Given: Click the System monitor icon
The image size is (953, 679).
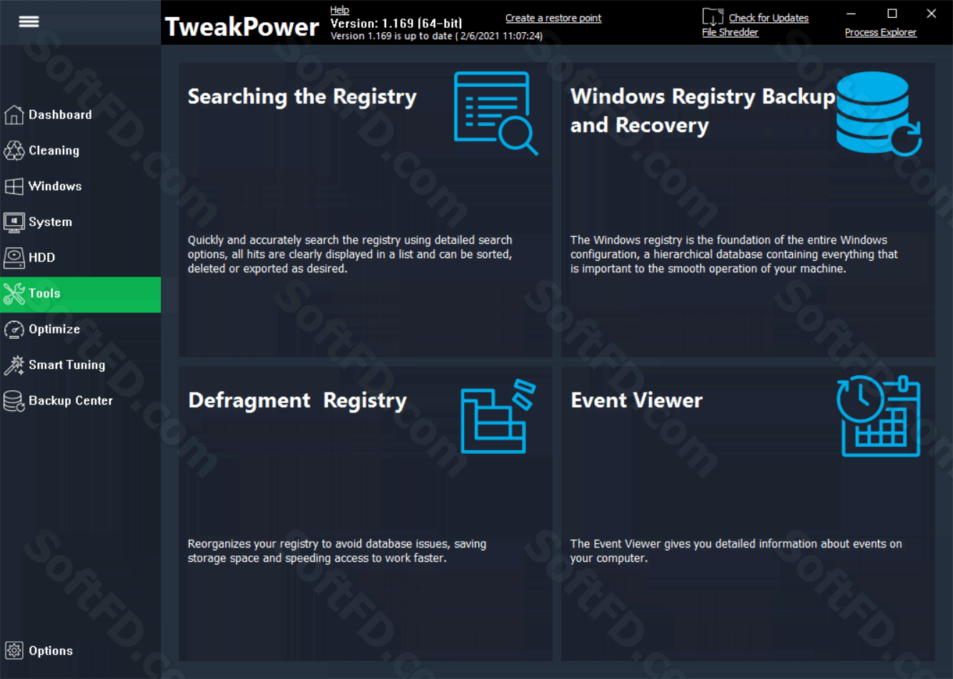Looking at the screenshot, I should 14,222.
